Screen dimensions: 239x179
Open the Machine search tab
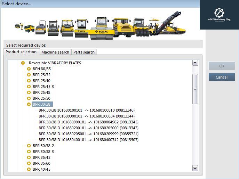pyautogui.click(x=55, y=52)
